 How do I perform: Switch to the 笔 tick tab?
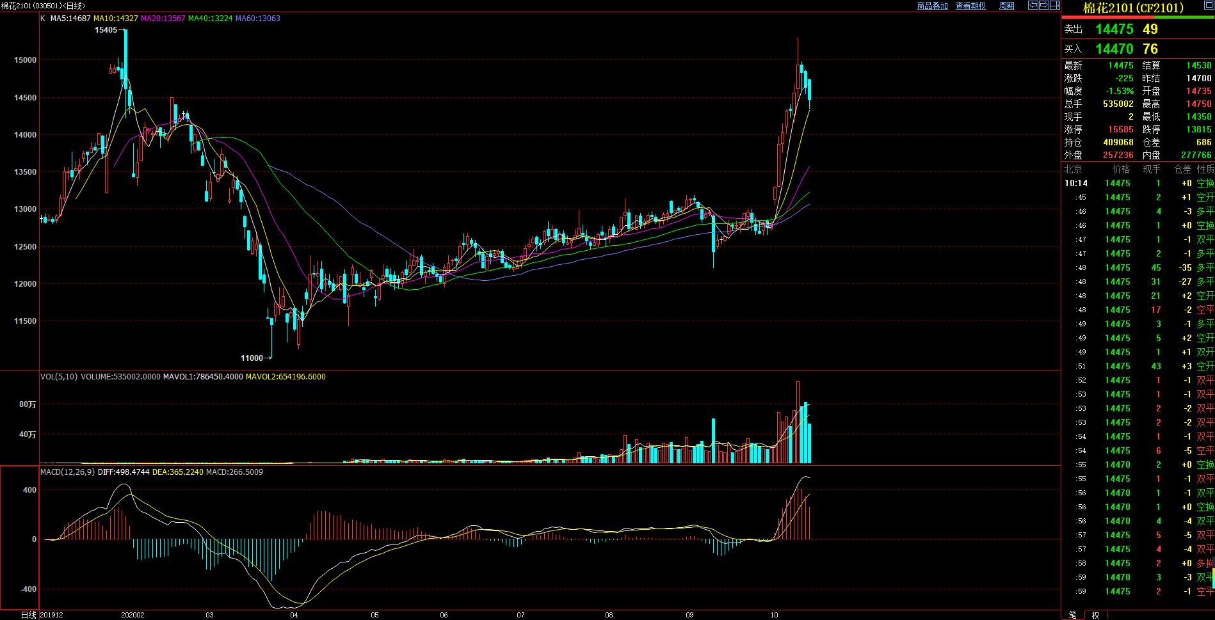[x=1072, y=615]
